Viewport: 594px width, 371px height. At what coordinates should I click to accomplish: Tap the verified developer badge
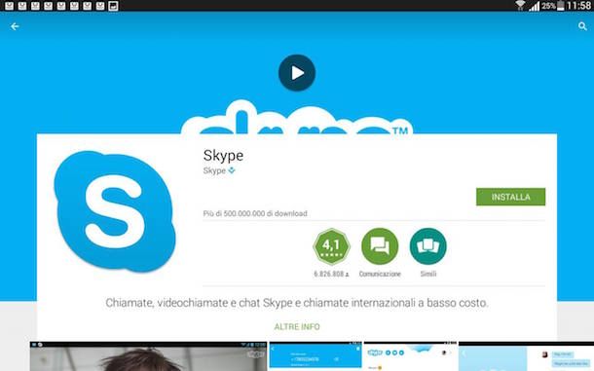click(x=232, y=170)
